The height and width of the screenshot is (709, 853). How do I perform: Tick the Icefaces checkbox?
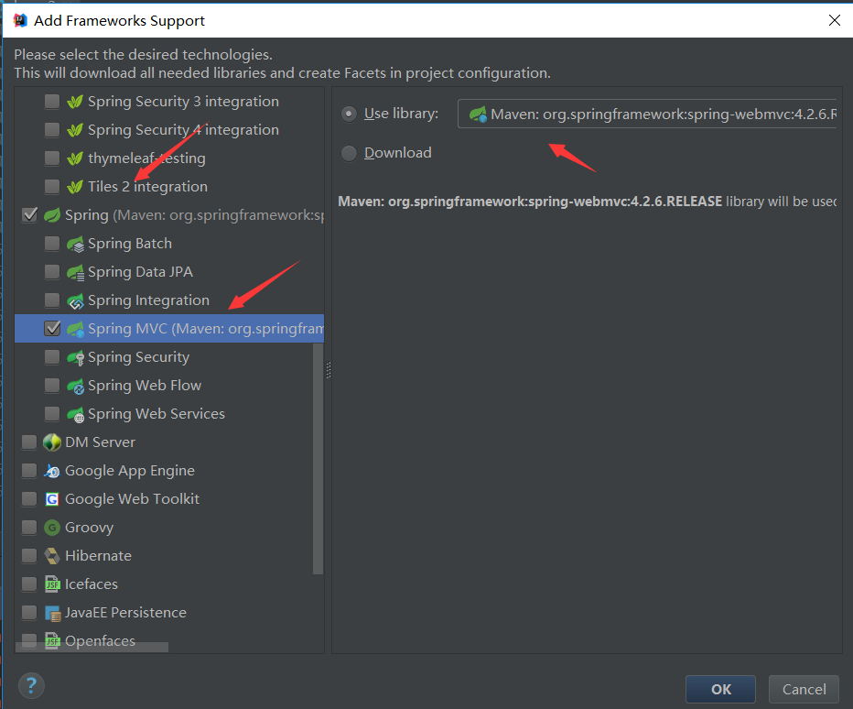(x=29, y=584)
